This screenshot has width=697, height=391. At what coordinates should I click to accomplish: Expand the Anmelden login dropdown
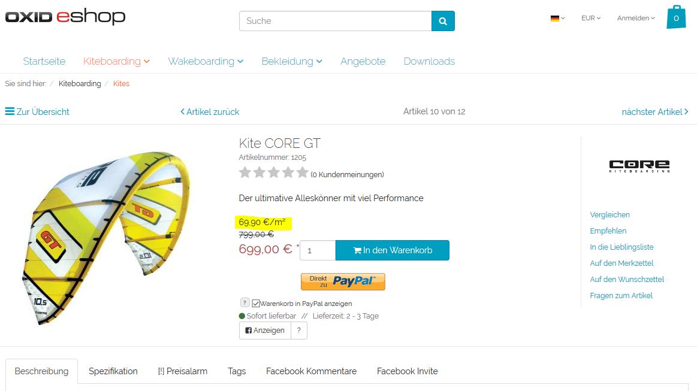[x=636, y=18]
